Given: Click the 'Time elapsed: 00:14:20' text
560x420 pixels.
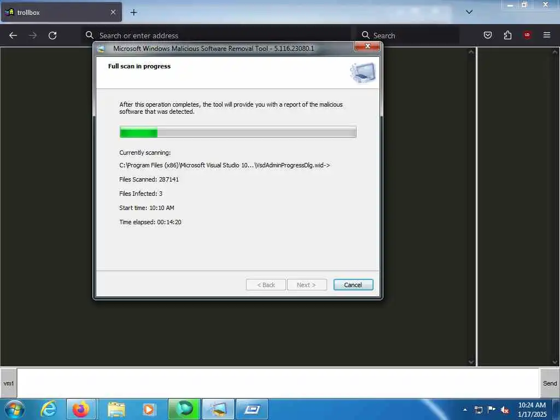Looking at the screenshot, I should [150, 222].
